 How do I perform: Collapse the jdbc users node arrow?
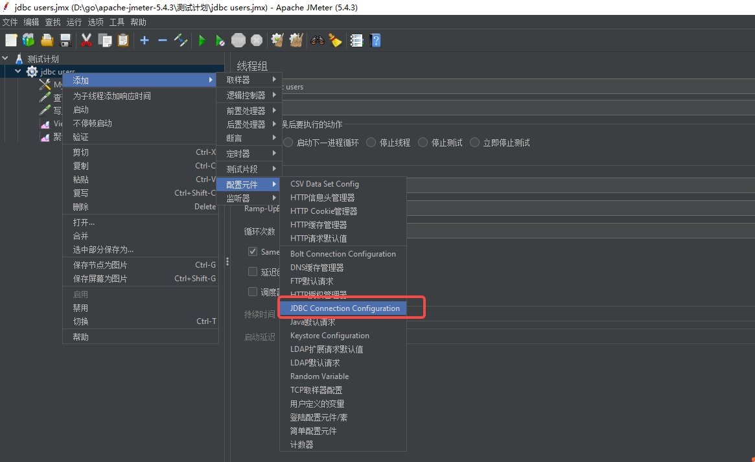coord(17,71)
